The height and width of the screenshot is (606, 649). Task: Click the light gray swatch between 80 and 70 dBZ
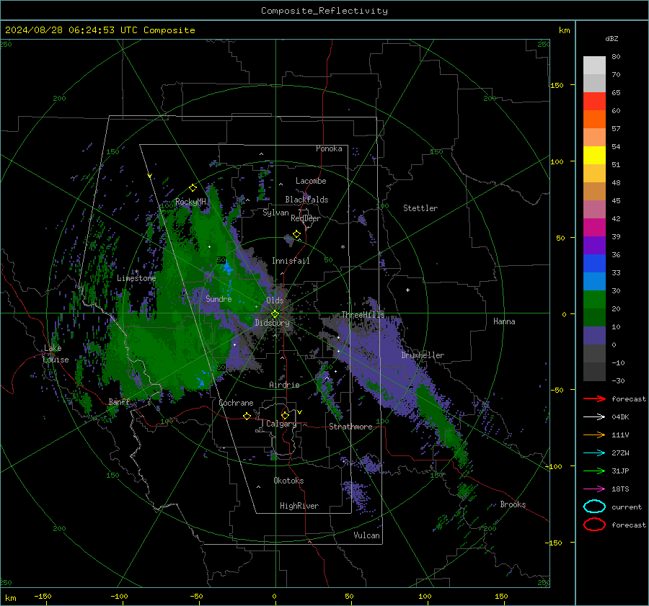594,66
